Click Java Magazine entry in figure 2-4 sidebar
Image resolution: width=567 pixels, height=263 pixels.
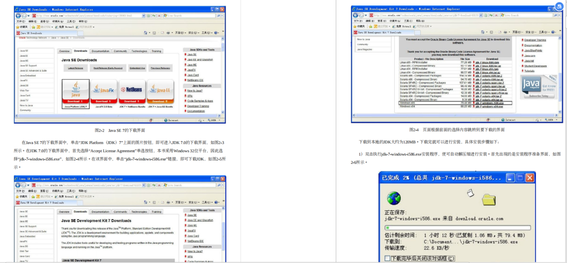pos(364,49)
